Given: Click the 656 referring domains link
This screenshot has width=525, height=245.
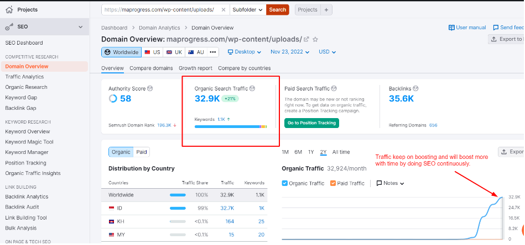Looking at the screenshot, I should 433,125.
